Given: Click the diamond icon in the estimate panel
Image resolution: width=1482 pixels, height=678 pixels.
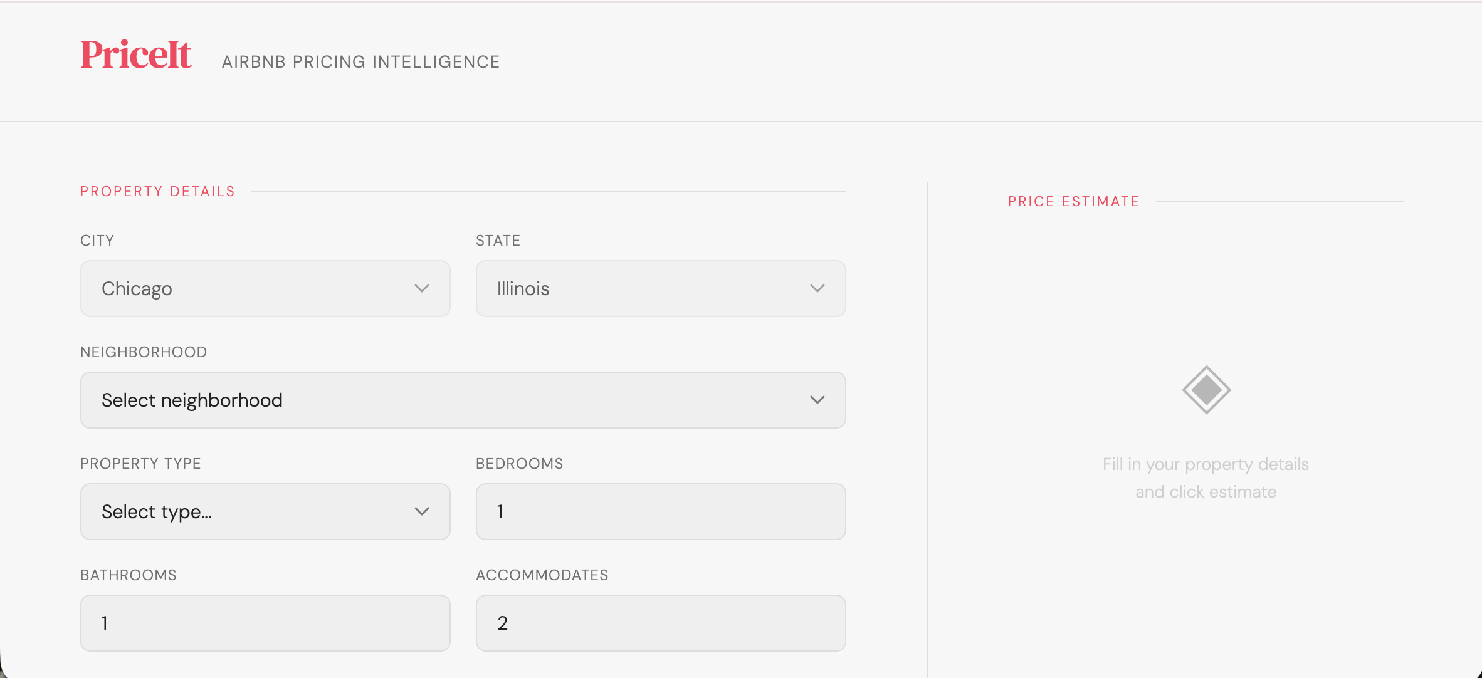Looking at the screenshot, I should pos(1206,390).
